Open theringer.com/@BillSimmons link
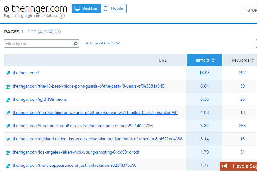The height and width of the screenshot is (171, 257). pos(40,100)
